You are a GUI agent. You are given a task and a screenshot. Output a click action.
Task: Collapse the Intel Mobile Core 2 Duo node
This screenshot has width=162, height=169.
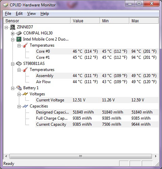[x=13, y=40]
